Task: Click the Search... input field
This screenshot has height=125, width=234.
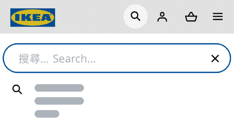Action: (x=117, y=58)
